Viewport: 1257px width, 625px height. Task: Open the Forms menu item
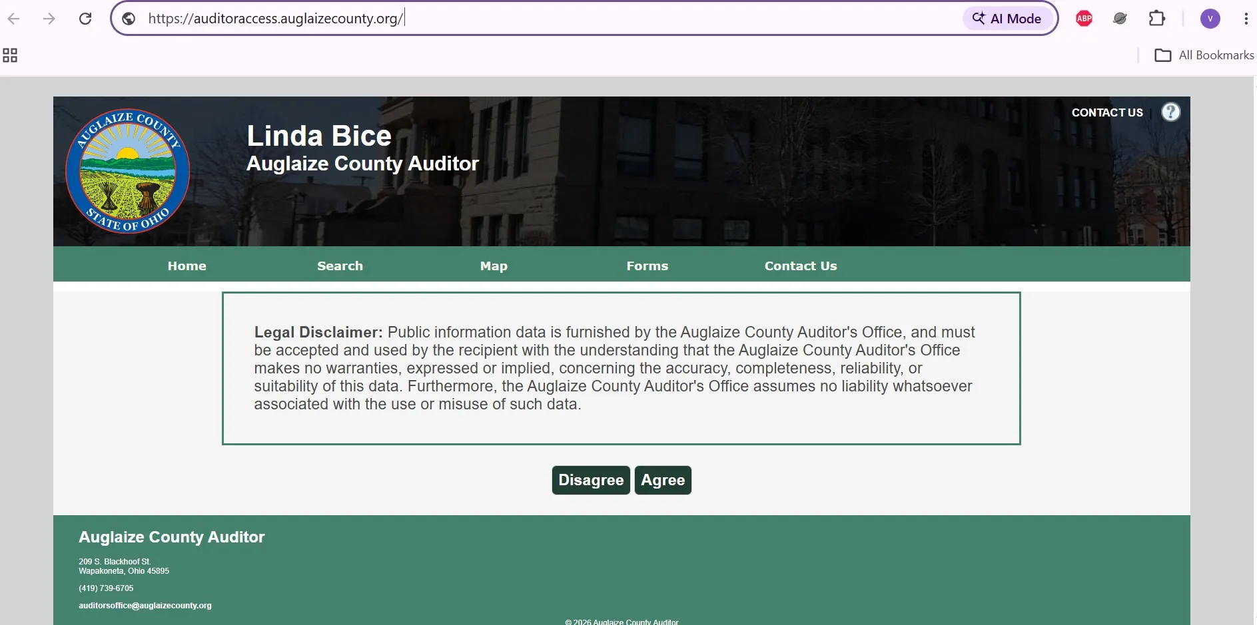[x=647, y=266]
